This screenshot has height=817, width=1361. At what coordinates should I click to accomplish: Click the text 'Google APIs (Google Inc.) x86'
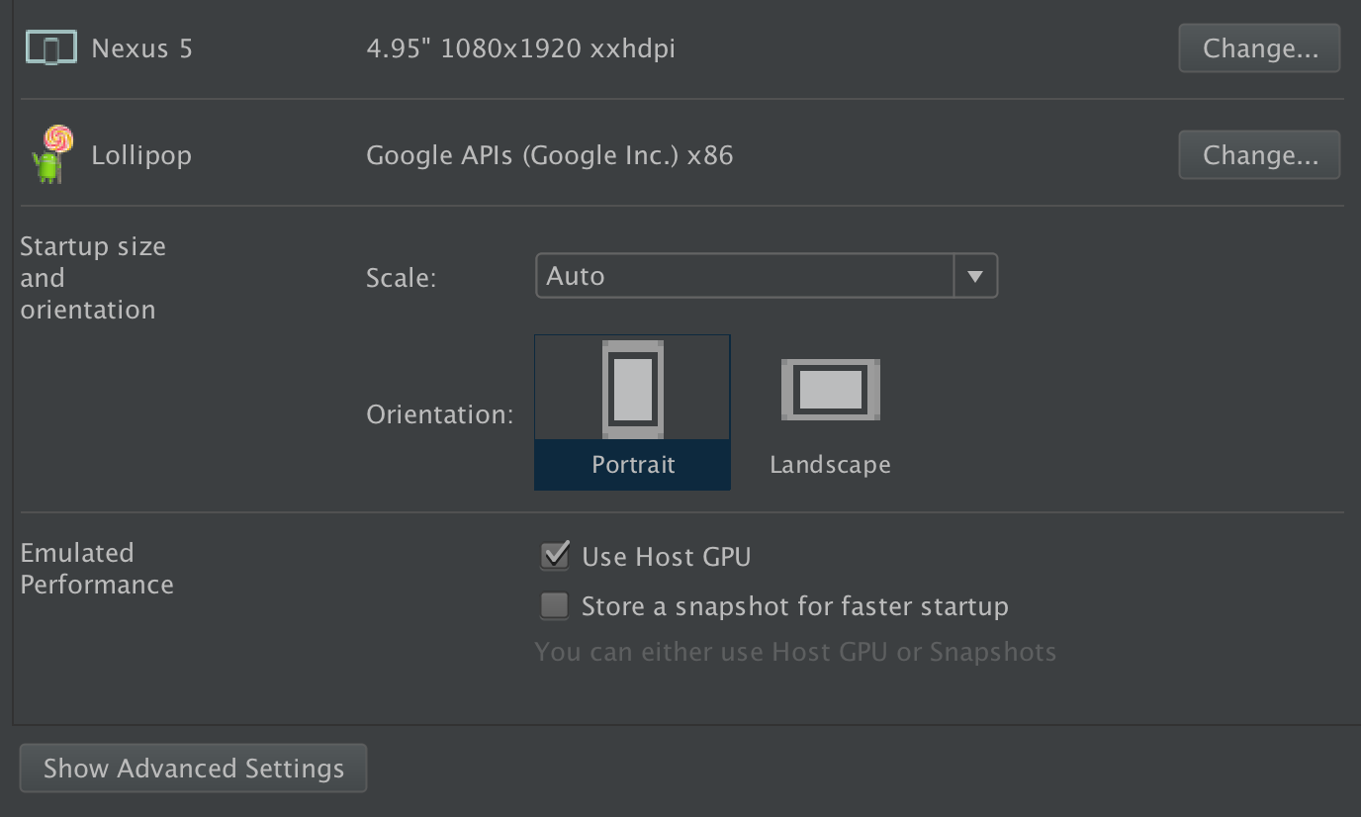point(550,155)
